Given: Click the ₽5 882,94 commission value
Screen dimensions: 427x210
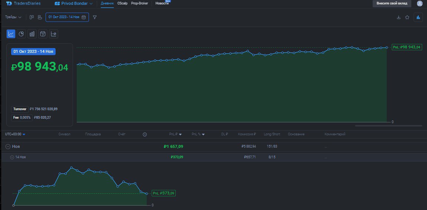Looking at the screenshot, I should 249,146.
